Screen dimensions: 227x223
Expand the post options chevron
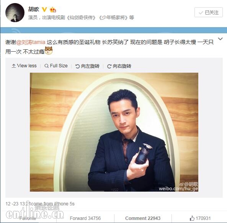220,39
